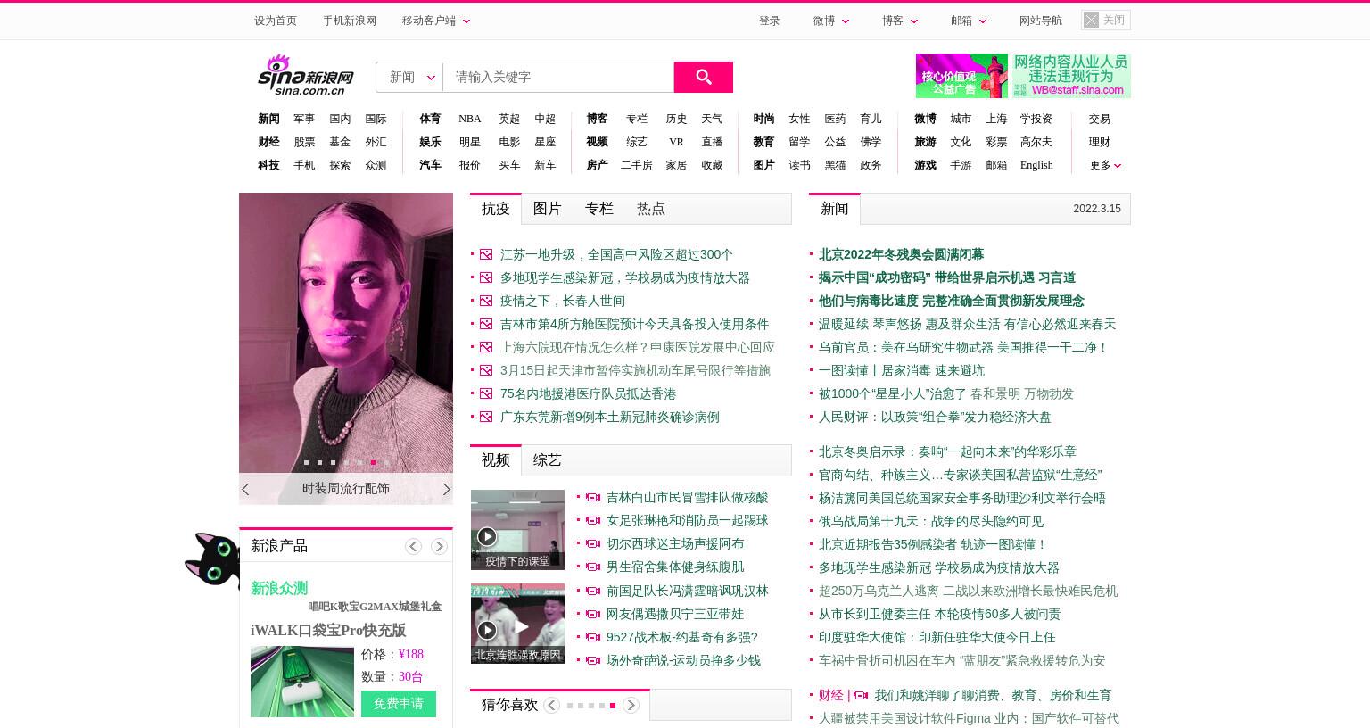Go to next slide in photo carousel
Screen dimensions: 1370x728
[446, 489]
